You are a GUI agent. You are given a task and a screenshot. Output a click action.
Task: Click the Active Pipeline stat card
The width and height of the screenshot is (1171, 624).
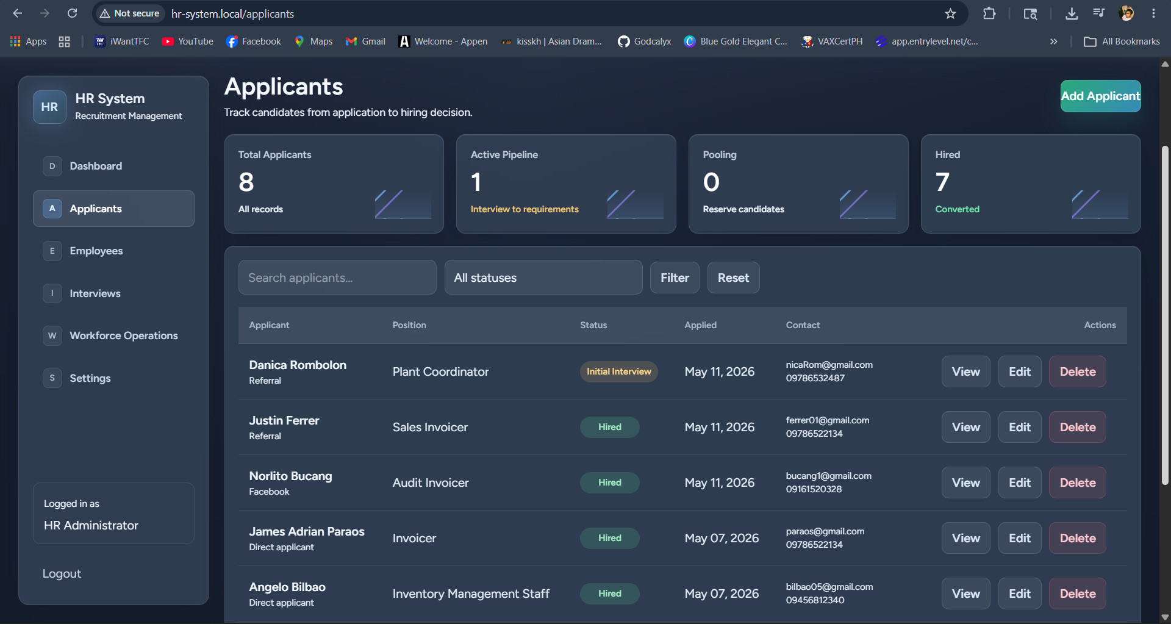566,184
